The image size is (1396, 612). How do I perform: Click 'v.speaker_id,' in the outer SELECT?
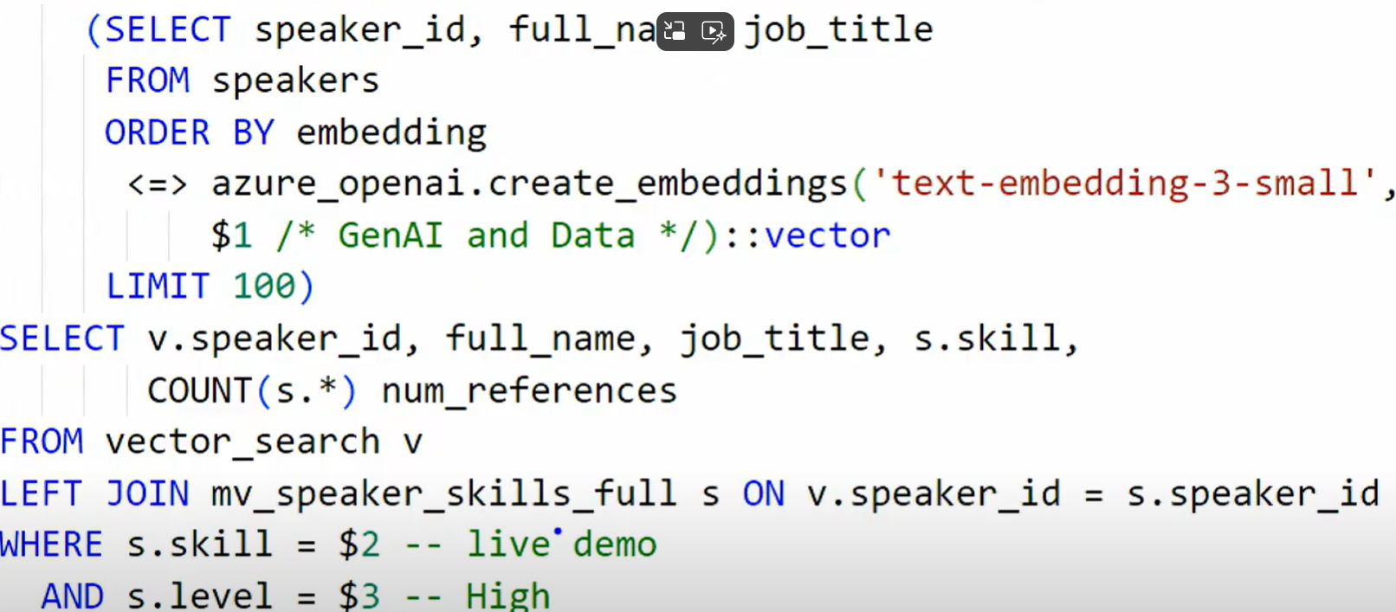coord(283,338)
